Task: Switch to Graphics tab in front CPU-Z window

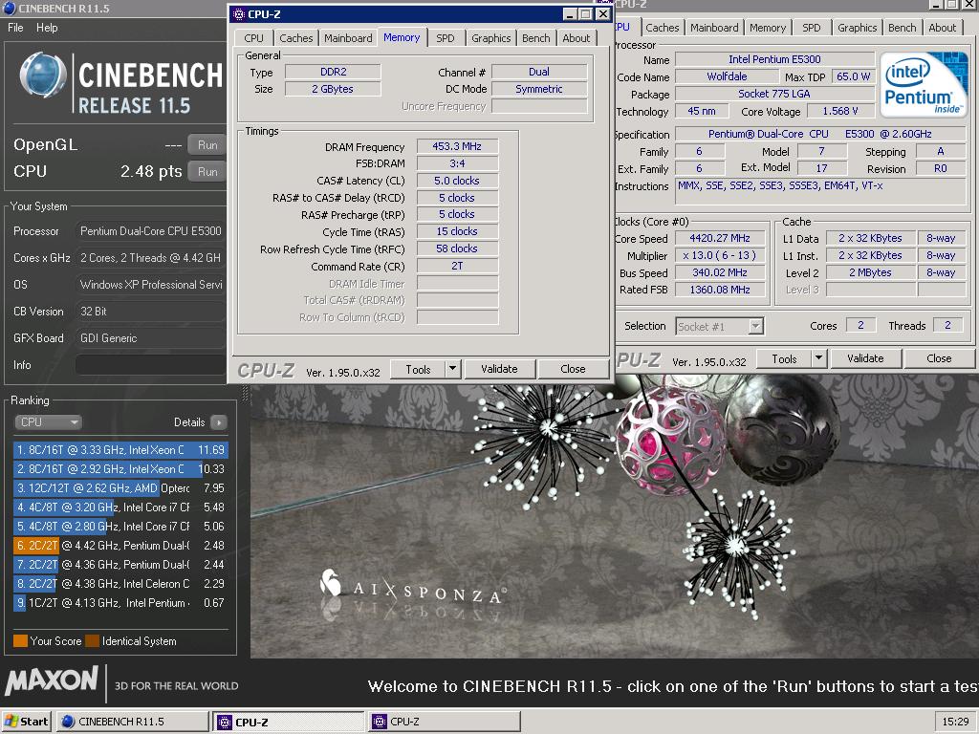Action: click(x=490, y=38)
